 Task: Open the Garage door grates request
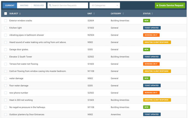(19, 49)
